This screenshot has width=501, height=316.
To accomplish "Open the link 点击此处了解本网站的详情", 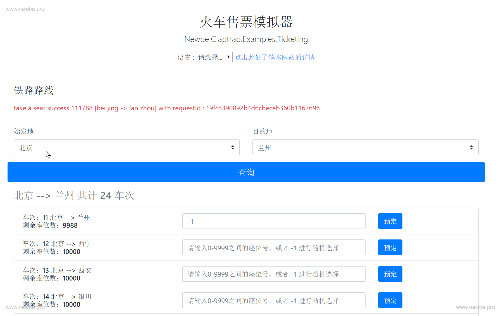I will pyautogui.click(x=275, y=57).
